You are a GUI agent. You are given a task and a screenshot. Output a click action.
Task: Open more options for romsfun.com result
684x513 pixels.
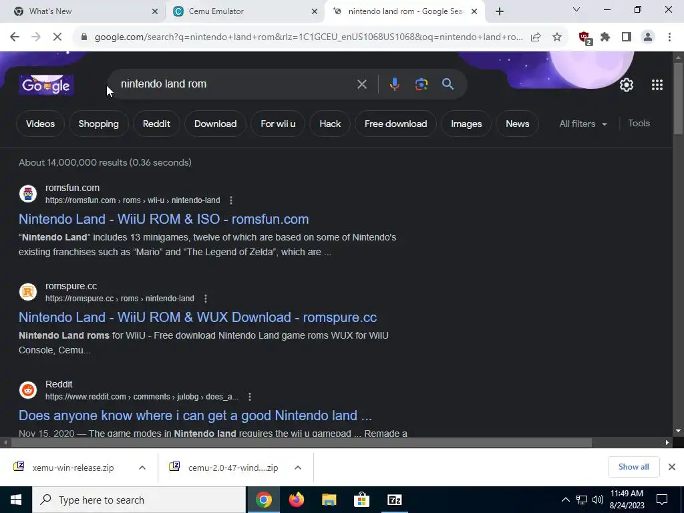point(230,200)
